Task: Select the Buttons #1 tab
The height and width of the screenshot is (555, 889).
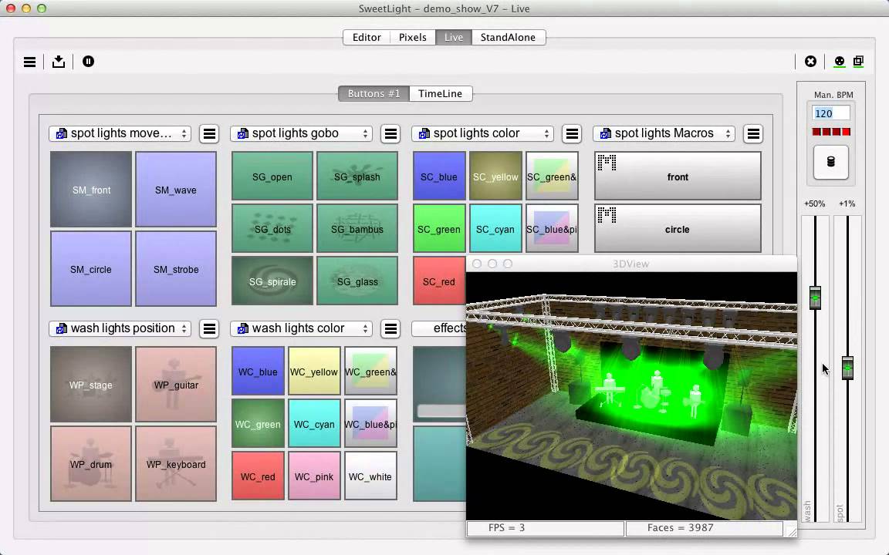Action: click(x=374, y=93)
